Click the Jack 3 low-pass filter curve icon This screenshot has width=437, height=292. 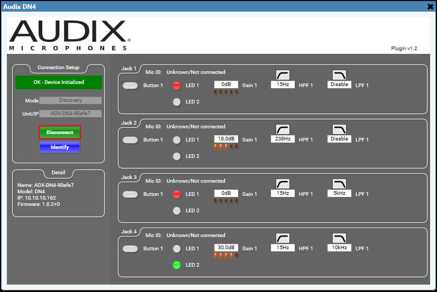(x=339, y=184)
